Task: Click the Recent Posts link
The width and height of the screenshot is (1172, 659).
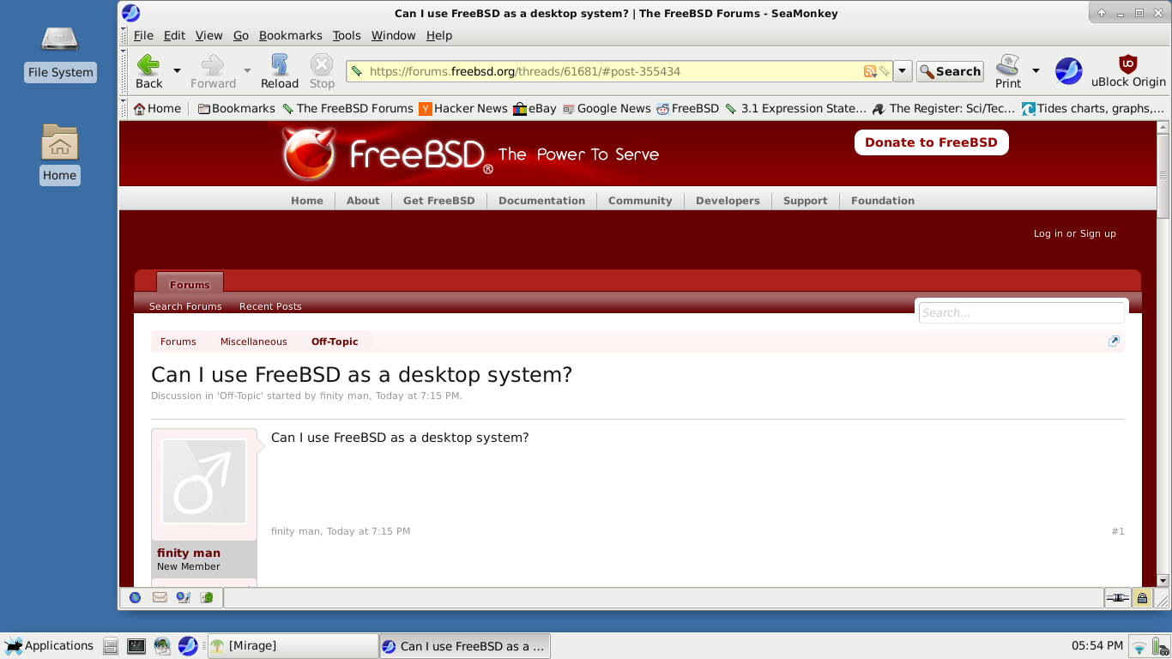Action: 270,306
